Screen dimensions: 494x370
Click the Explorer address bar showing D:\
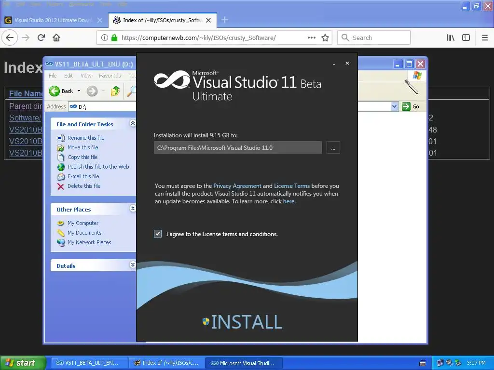click(102, 106)
